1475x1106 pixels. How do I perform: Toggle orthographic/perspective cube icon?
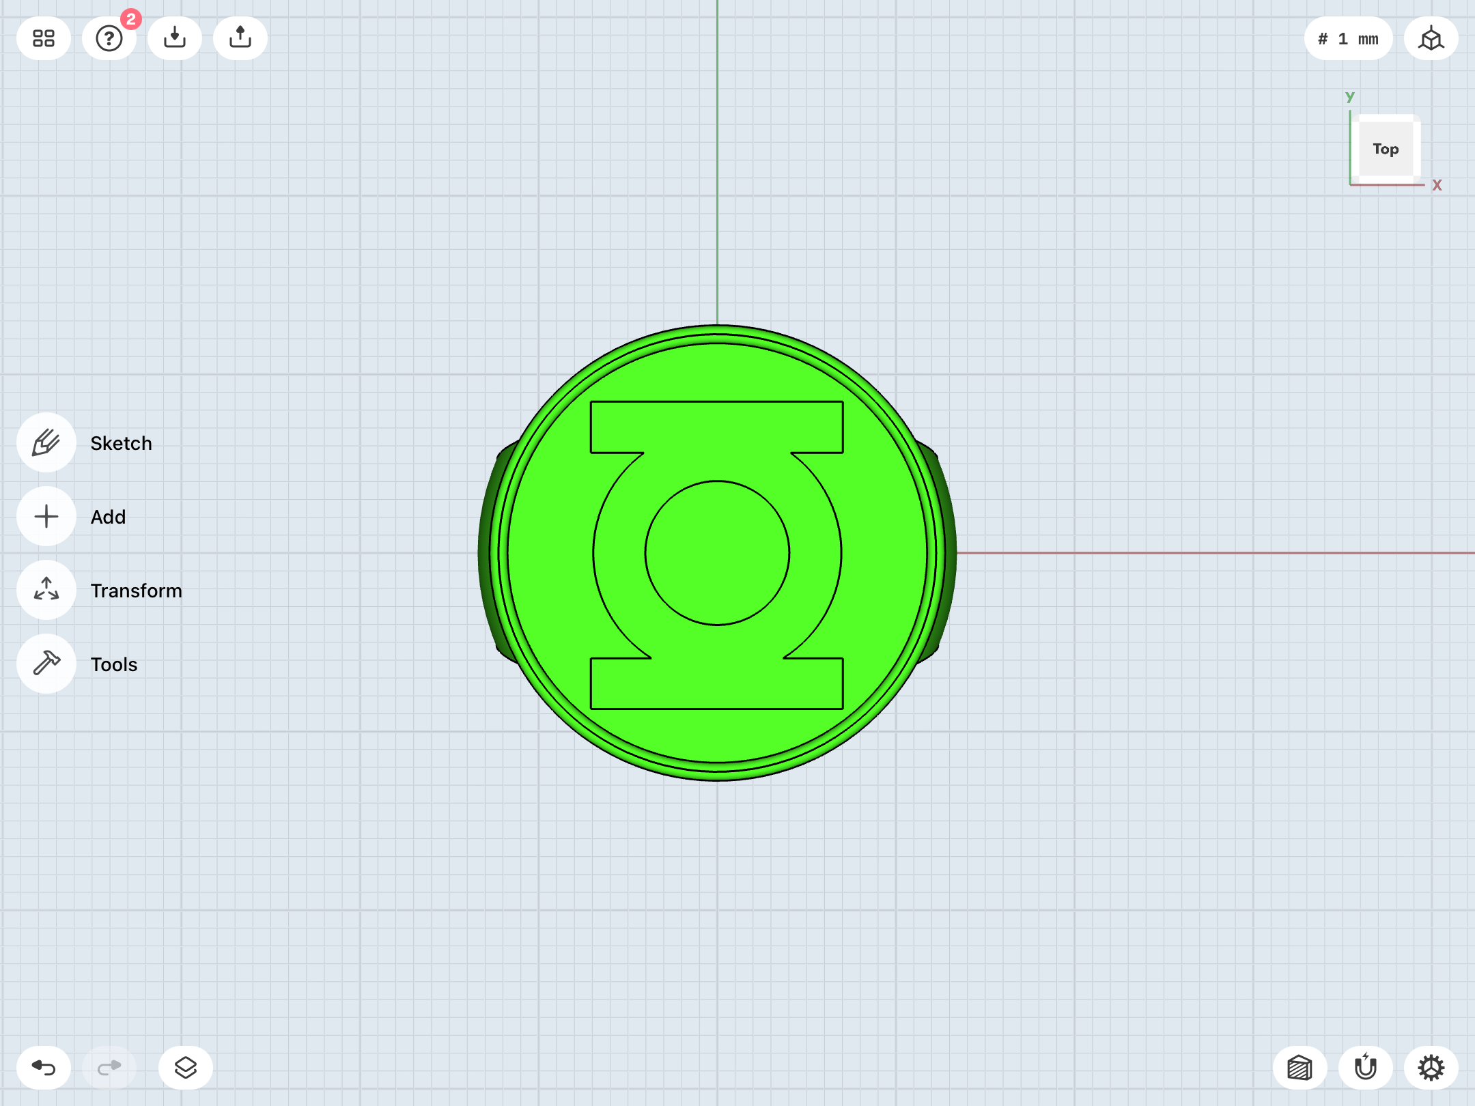(x=1431, y=38)
